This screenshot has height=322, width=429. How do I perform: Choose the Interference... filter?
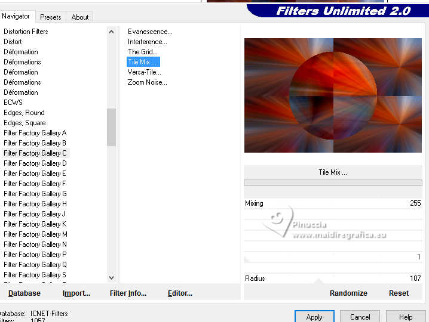147,42
